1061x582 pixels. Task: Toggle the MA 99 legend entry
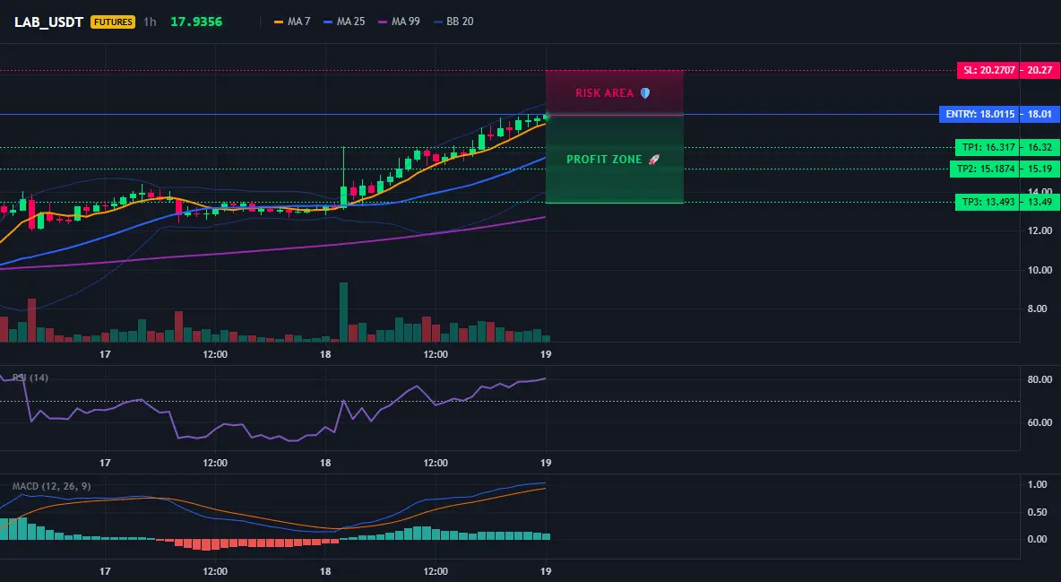click(x=400, y=22)
